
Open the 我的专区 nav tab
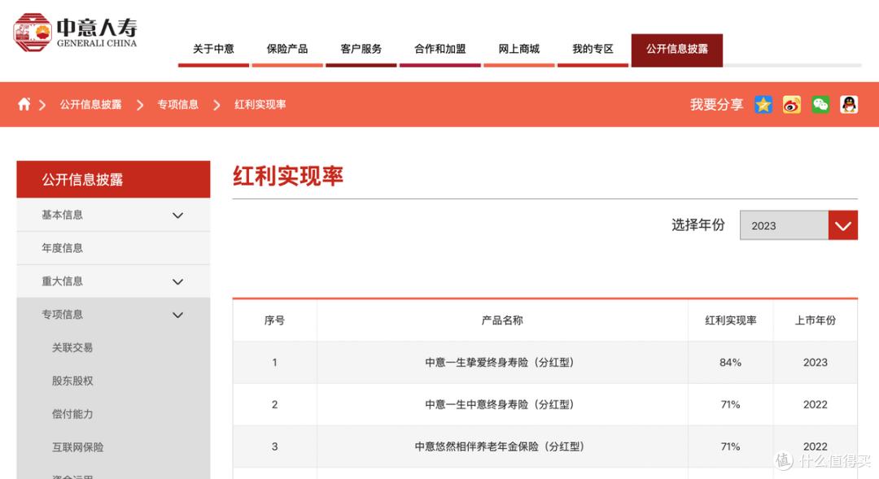[x=593, y=50]
